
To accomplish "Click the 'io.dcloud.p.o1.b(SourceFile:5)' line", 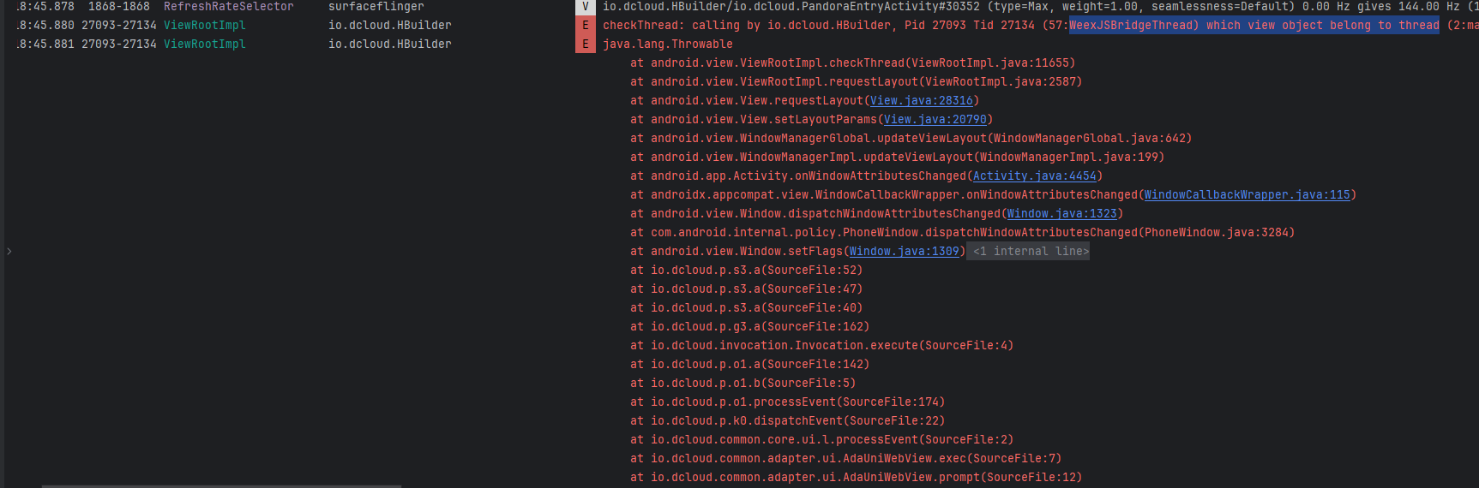I will click(743, 384).
